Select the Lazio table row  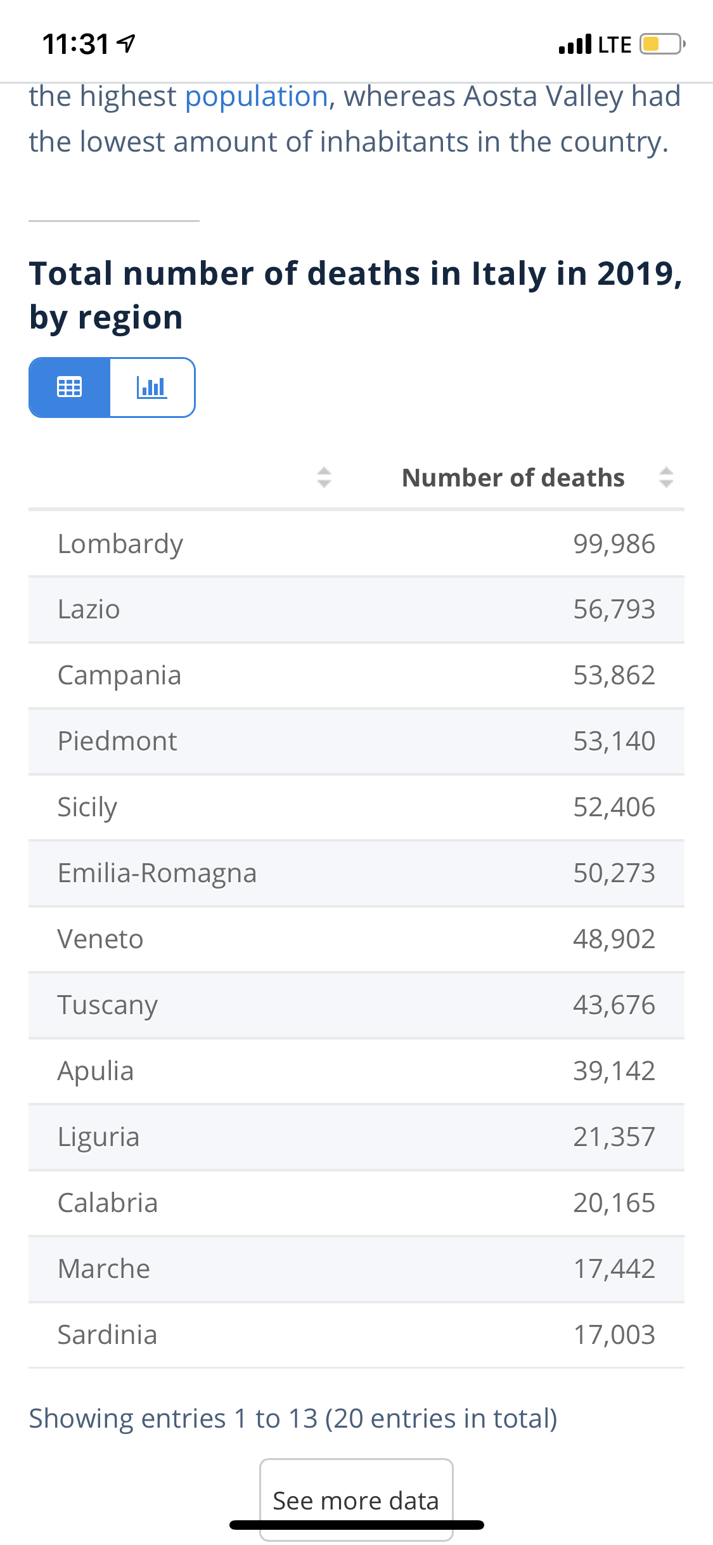pyautogui.click(x=356, y=610)
